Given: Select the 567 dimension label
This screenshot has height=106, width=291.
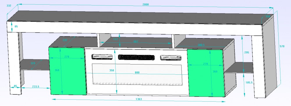Looking at the screenshot, I should tap(136, 42).
